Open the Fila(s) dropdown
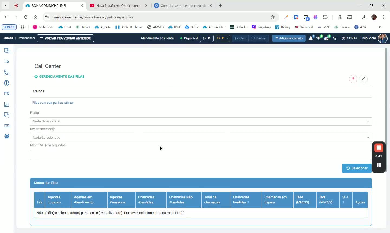Screen dimensions: 390x233 201,121
